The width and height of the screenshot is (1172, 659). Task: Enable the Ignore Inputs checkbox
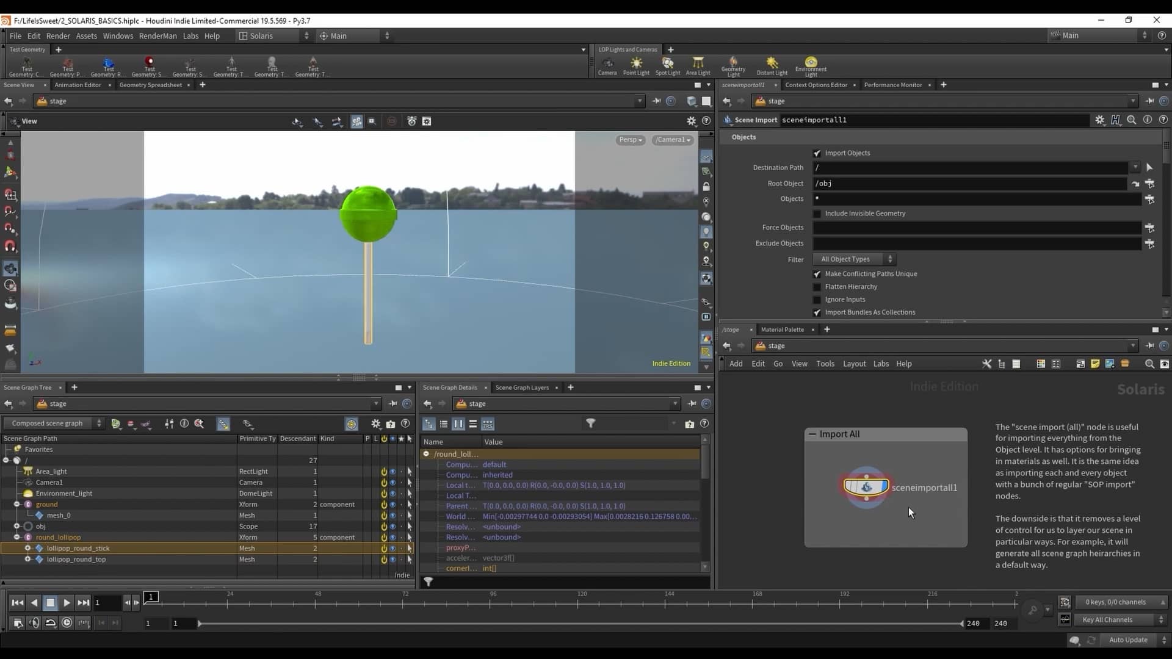pos(817,300)
